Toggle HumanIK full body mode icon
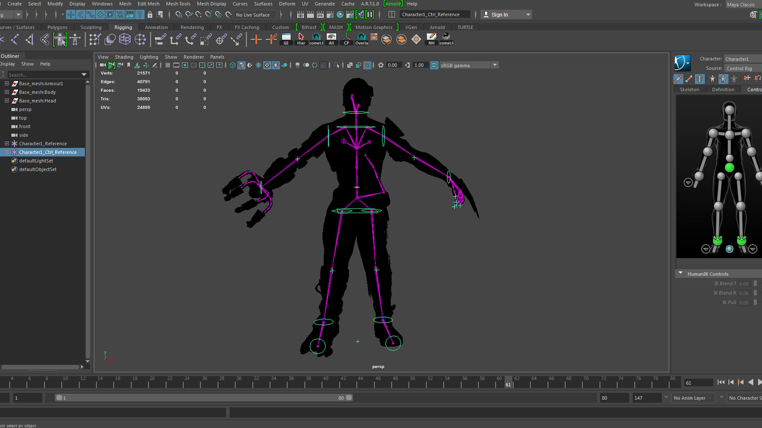 coord(712,79)
